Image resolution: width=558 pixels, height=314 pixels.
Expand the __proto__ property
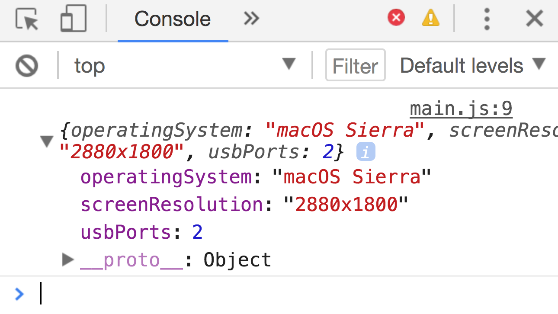pos(67,259)
